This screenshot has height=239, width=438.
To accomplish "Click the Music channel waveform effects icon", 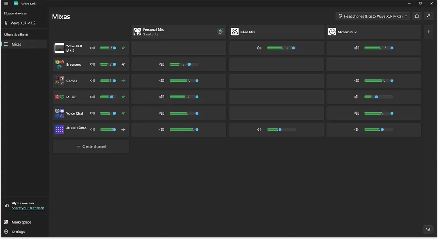I will click(x=124, y=97).
